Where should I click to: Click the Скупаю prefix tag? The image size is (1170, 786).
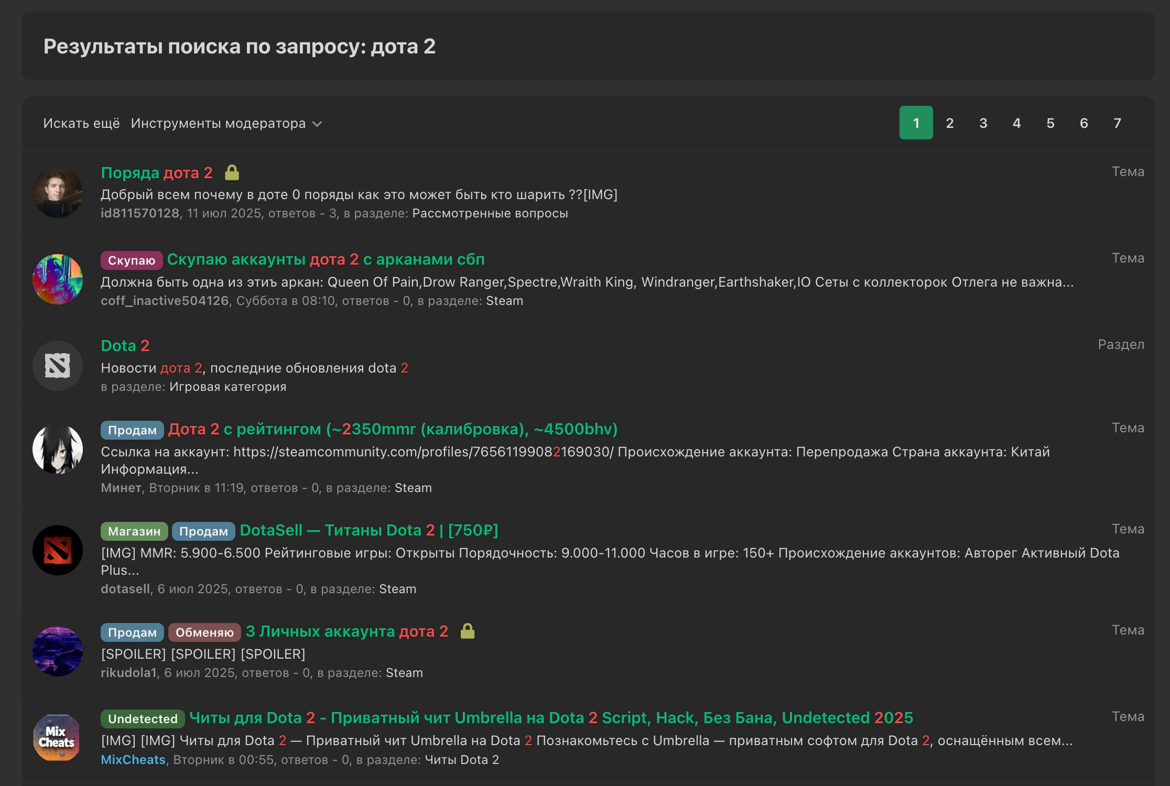point(132,260)
